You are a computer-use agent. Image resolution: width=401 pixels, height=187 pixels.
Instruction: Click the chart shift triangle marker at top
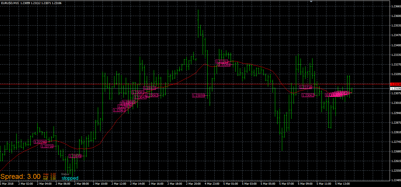click(x=311, y=1)
